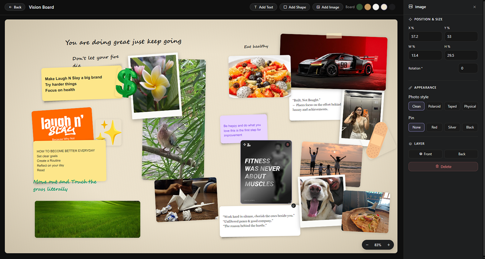
Task: Click 'You are doing great just keep going' text
Action: (123, 41)
